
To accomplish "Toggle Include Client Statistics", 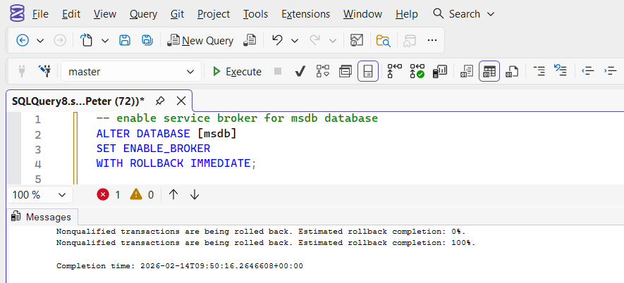I will [x=440, y=72].
